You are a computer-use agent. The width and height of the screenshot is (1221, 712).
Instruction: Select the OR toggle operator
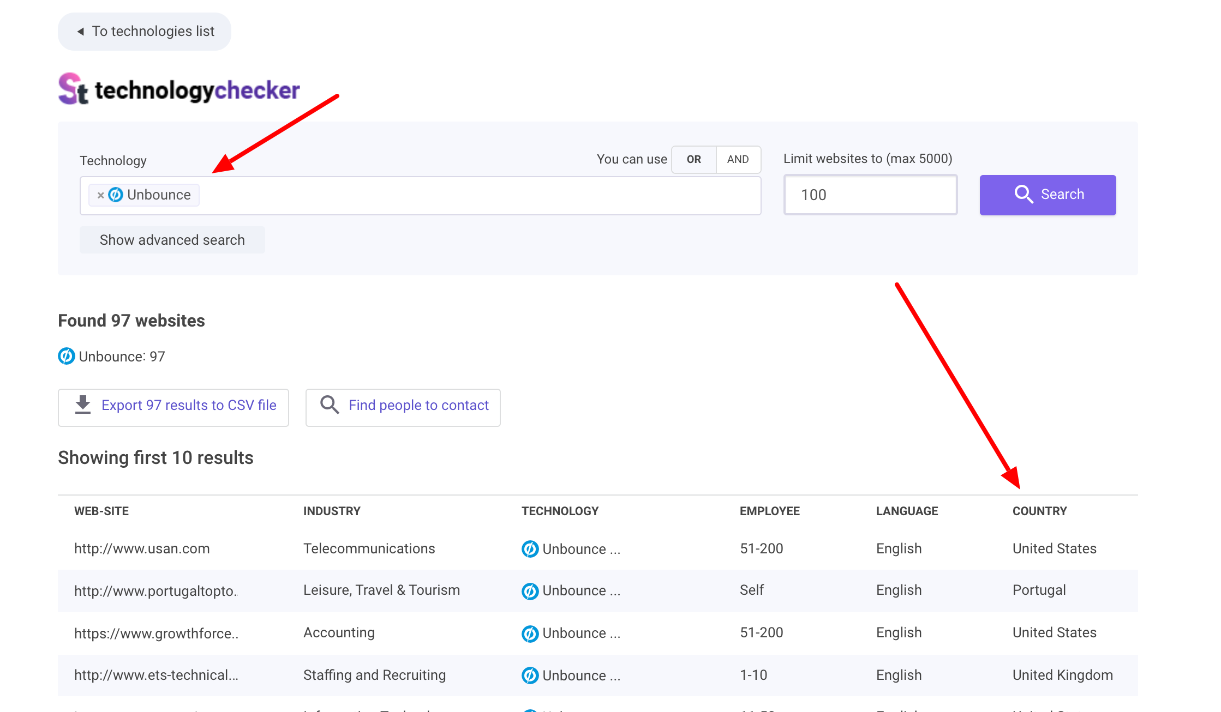click(x=695, y=159)
